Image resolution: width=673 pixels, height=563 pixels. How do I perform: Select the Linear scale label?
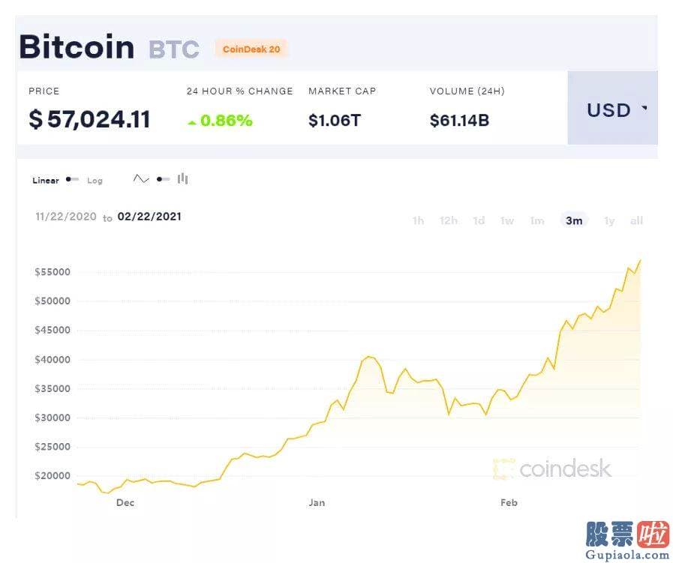pos(46,181)
